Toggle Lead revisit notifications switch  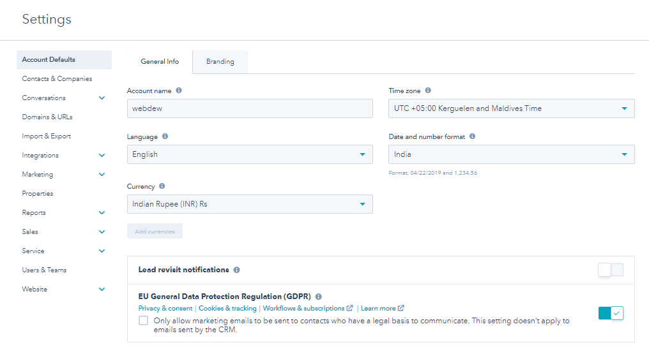pos(611,270)
